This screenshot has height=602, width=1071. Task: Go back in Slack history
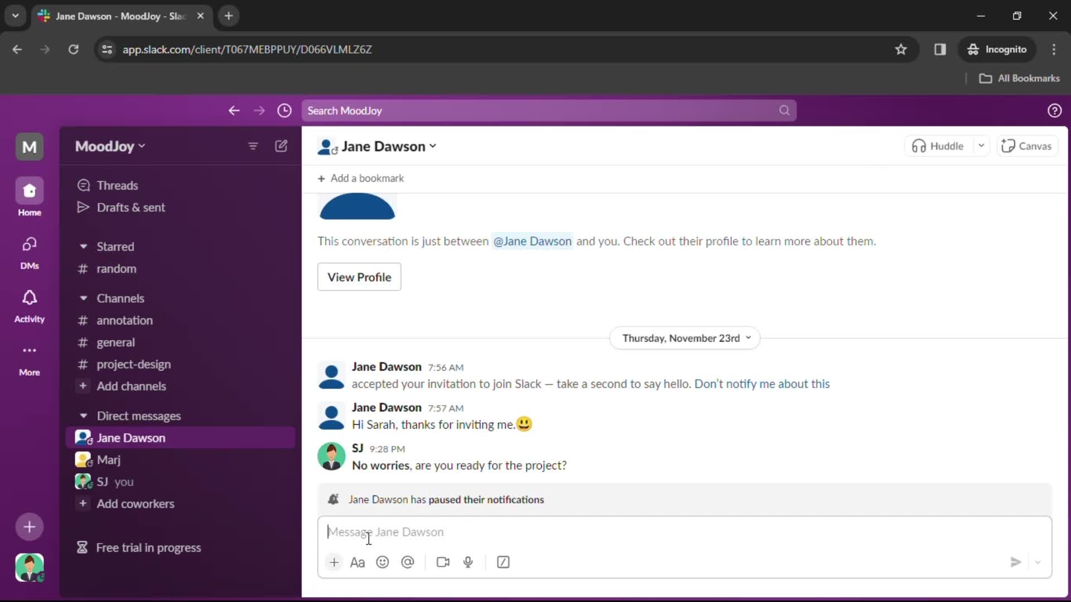234,110
